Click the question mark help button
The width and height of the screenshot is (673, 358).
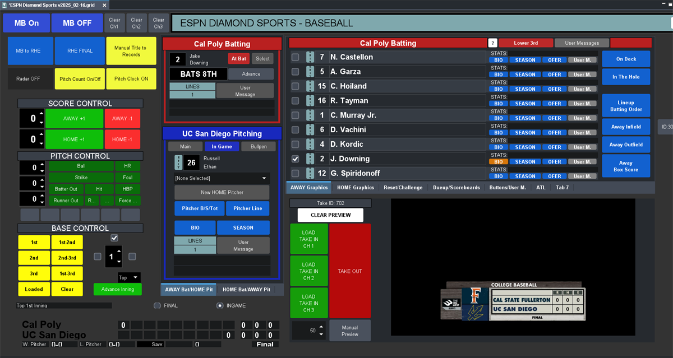[492, 43]
